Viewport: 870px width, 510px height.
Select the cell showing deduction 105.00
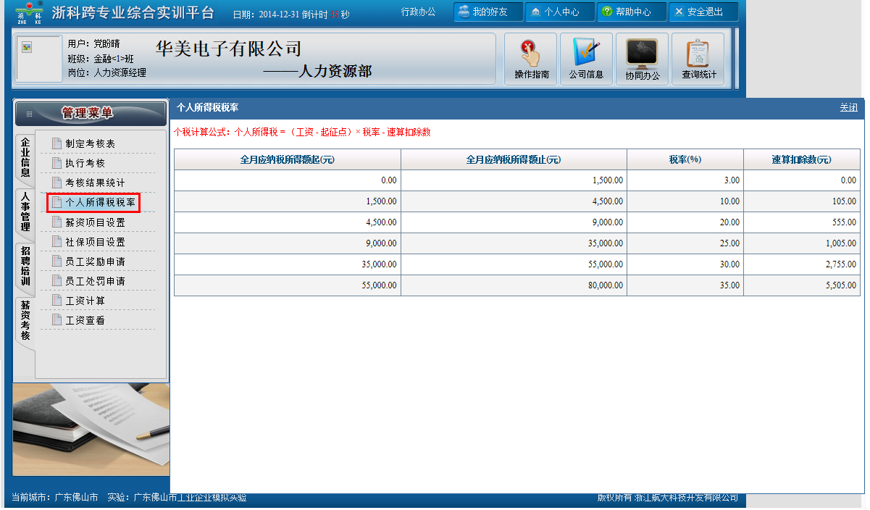click(x=802, y=201)
